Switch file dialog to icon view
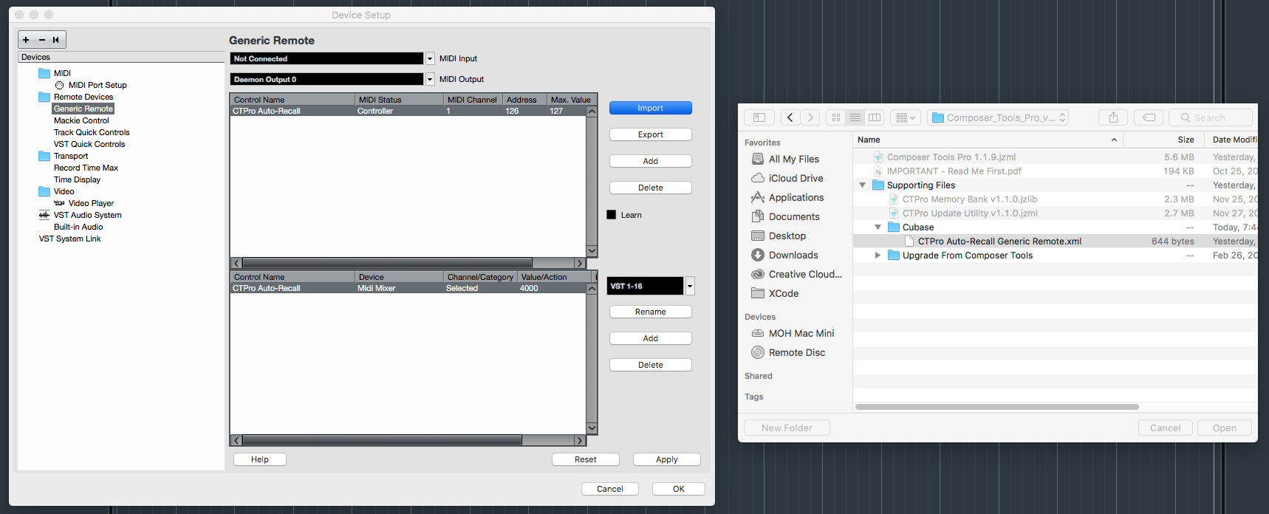Viewport: 1269px width, 514px height. tap(836, 117)
